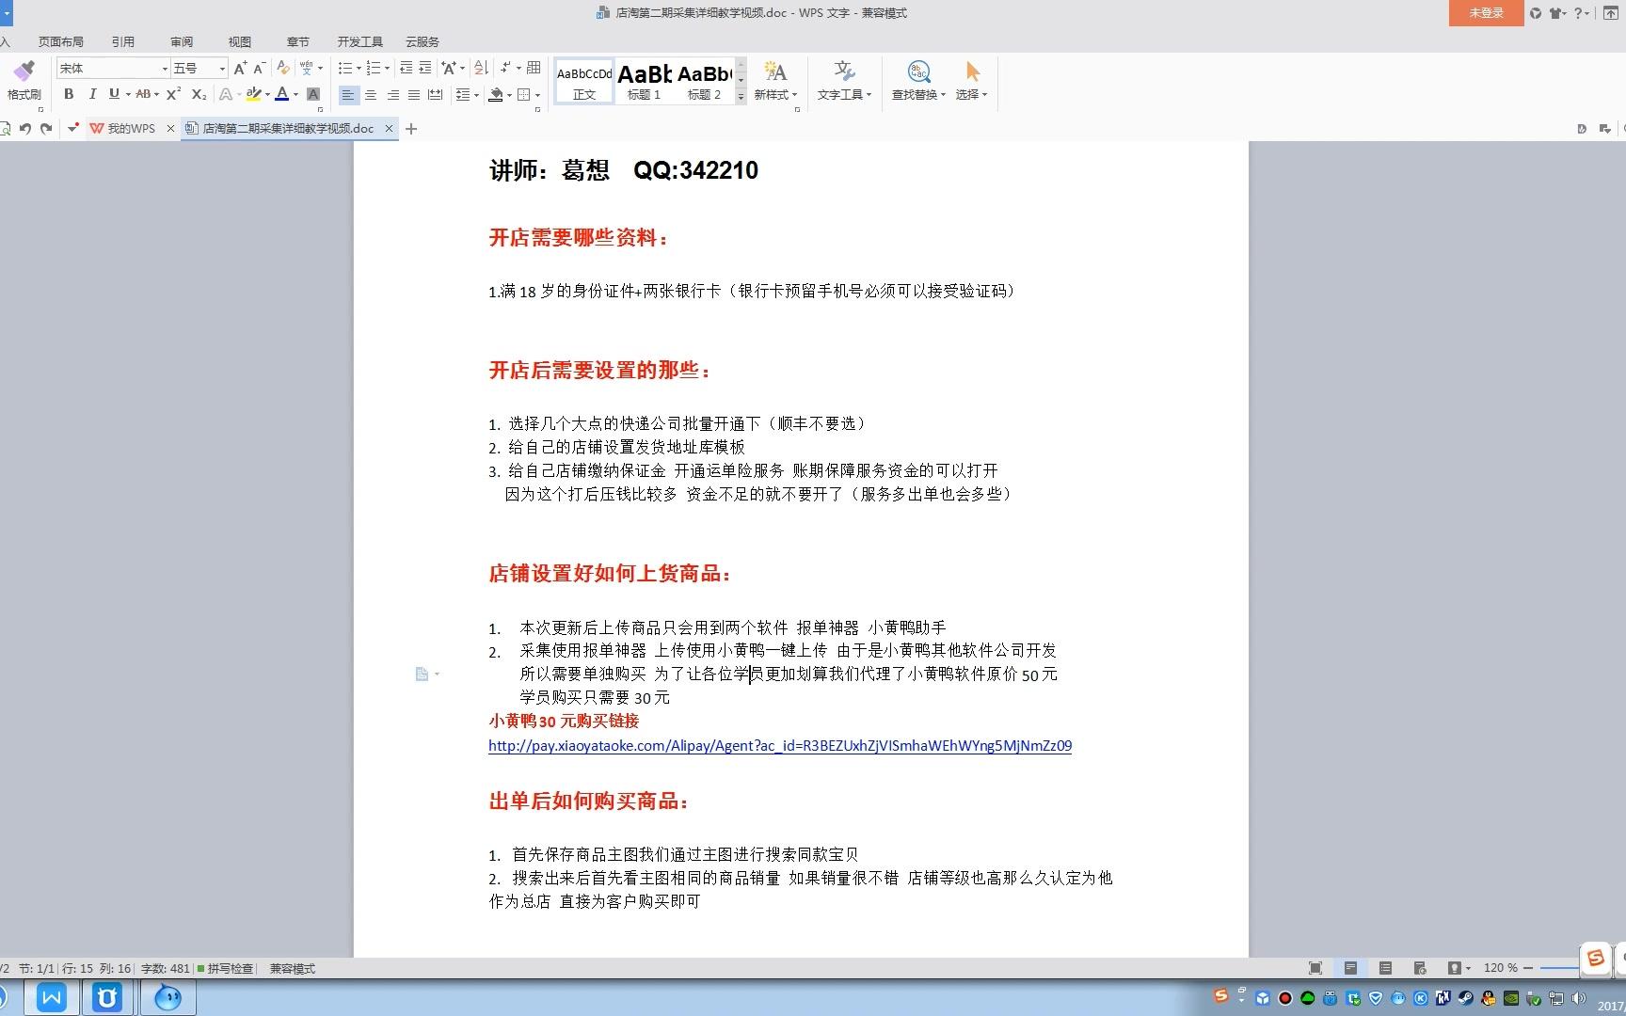Toggle subscript formatting
This screenshot has height=1016, width=1626.
199,94
